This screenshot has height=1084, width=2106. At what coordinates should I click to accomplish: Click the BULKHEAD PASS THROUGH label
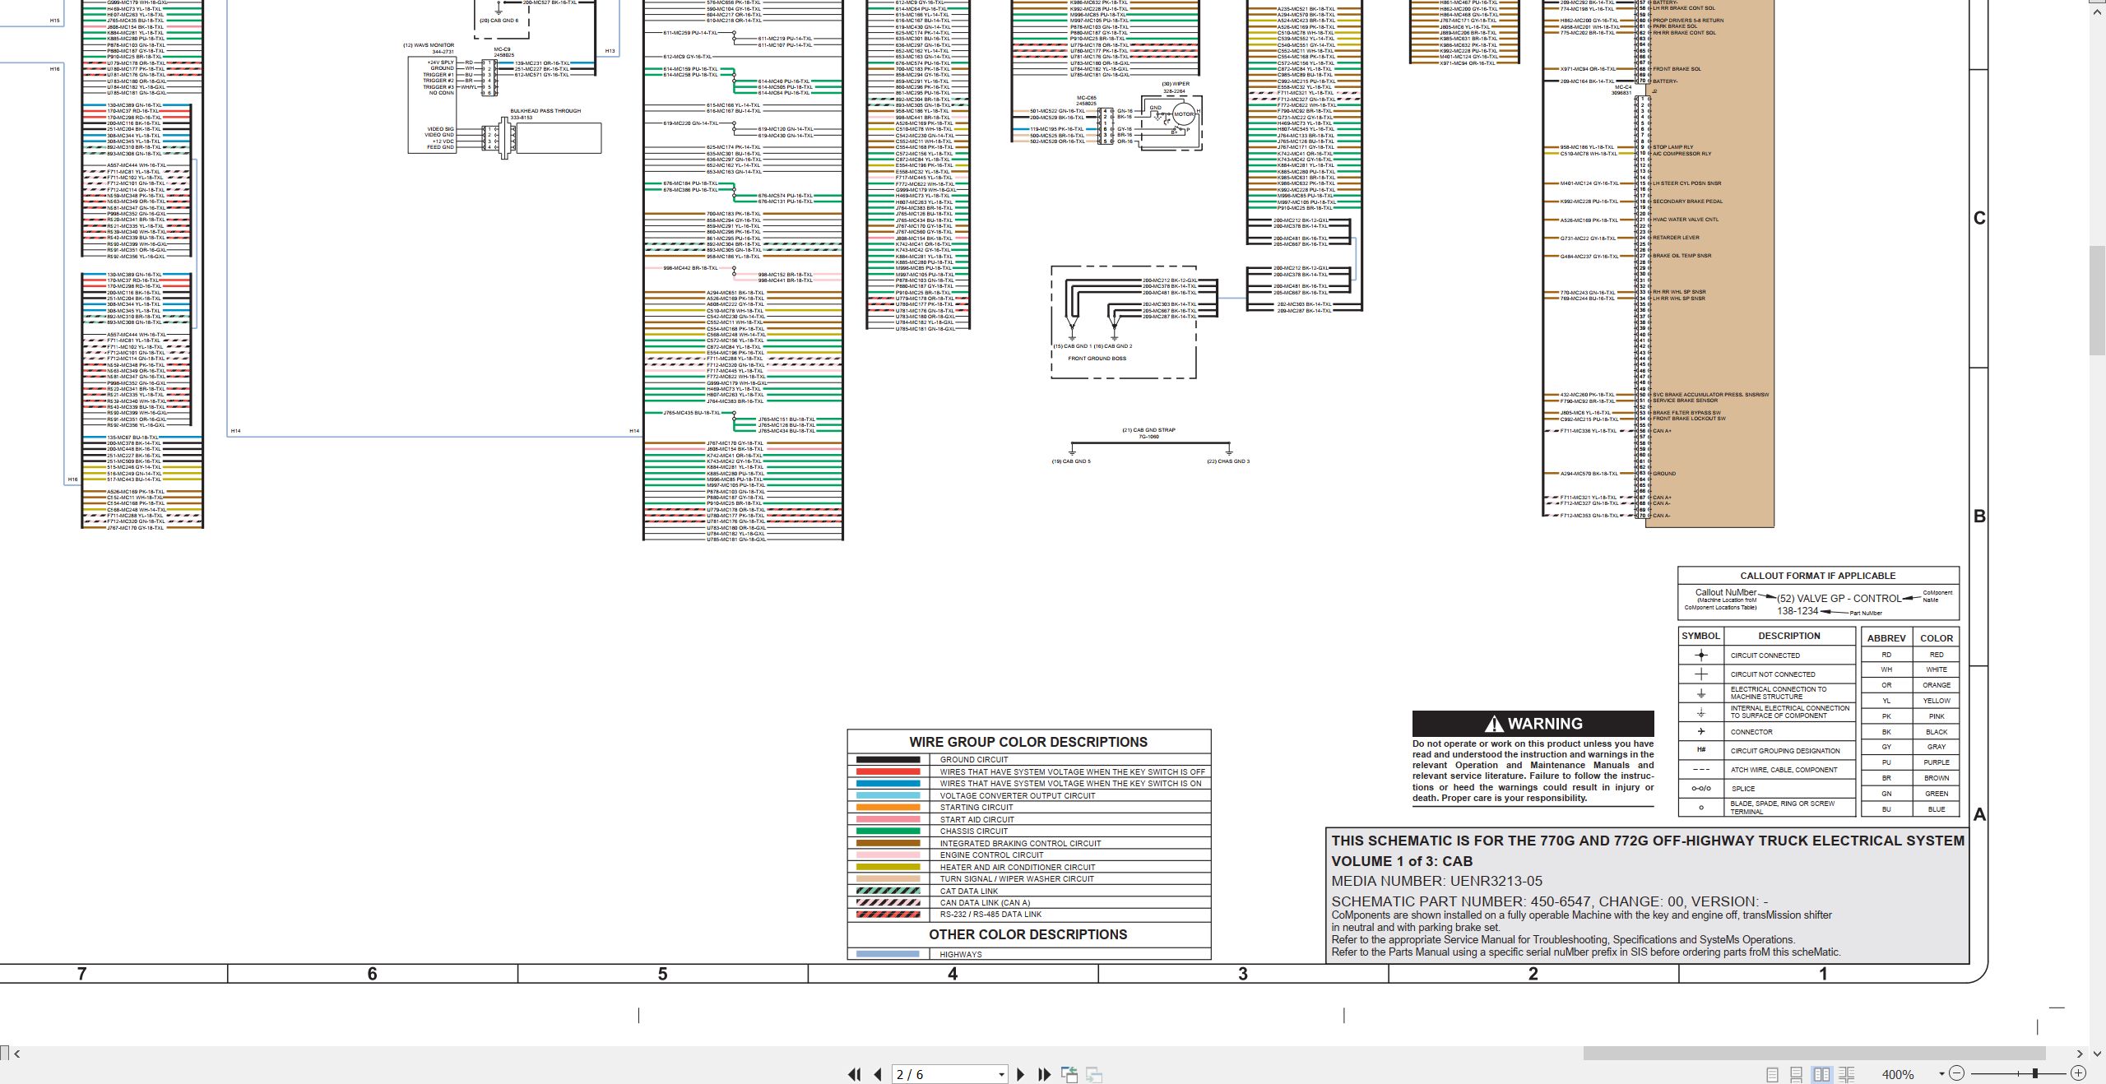[x=545, y=111]
